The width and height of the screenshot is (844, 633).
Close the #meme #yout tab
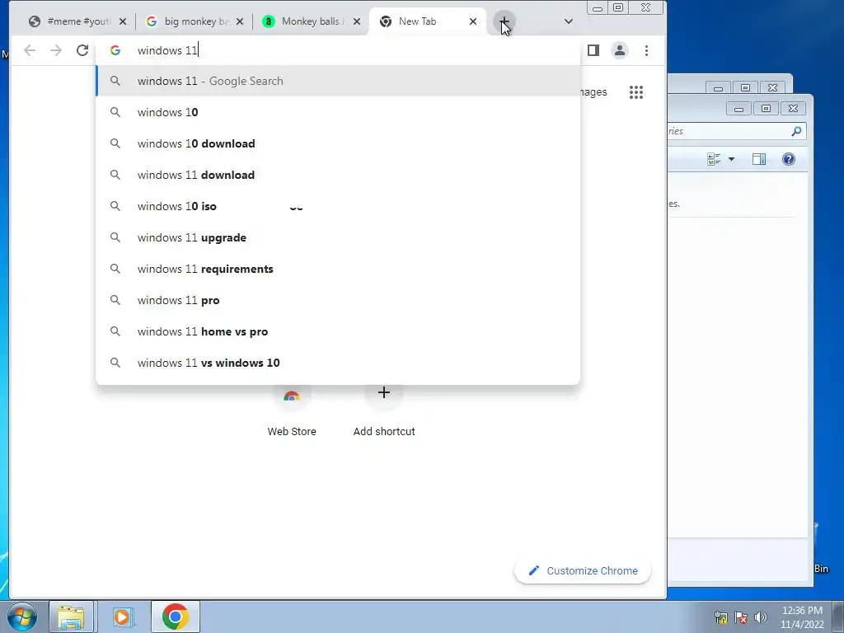coord(123,21)
